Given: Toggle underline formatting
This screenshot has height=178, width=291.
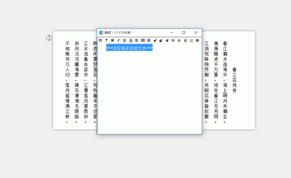Looking at the screenshot, I should 124,40.
